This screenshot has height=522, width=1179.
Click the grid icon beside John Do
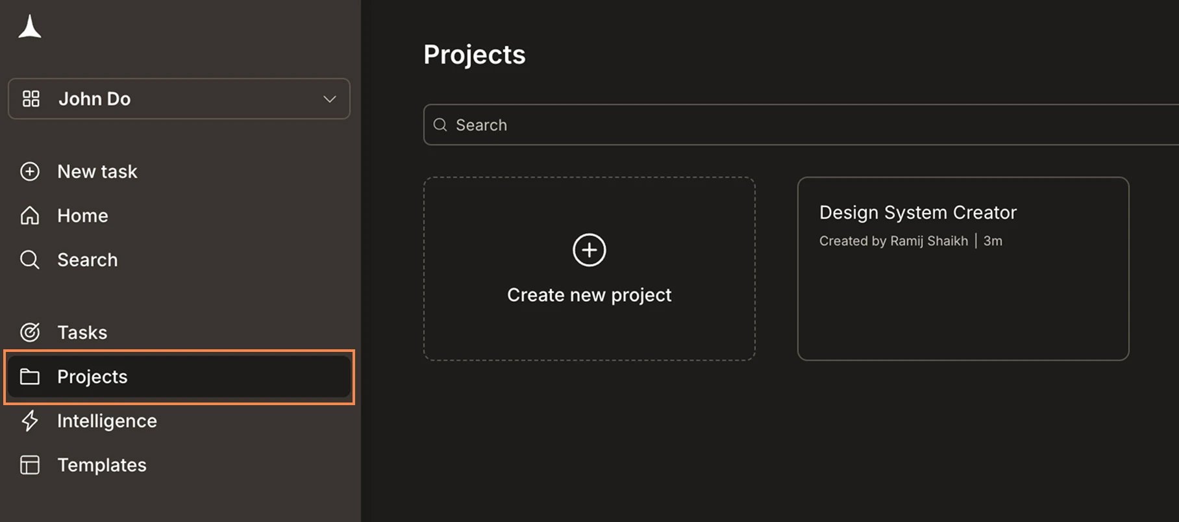pyautogui.click(x=31, y=99)
